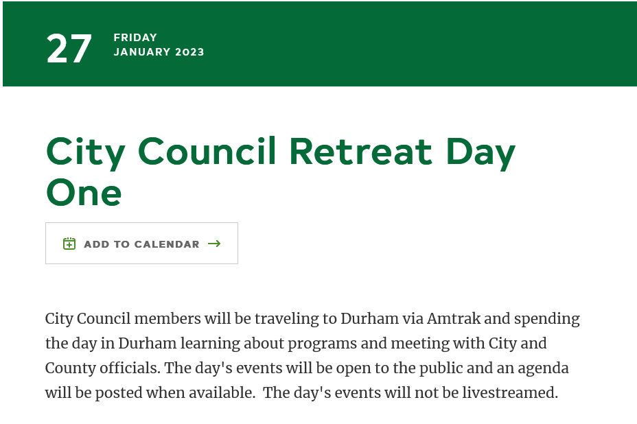637x424 pixels.
Task: Click the word 'agenda' in the description
Action: tap(543, 368)
